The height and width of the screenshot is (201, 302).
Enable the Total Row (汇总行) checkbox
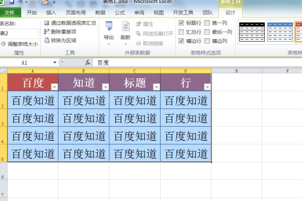coord(182,32)
